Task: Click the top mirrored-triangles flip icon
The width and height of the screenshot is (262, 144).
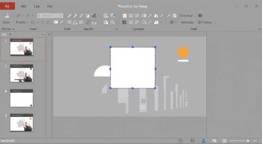Action: 156,15
